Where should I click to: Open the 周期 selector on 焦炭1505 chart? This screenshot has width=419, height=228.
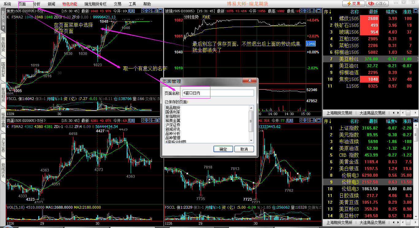[x=131, y=11]
